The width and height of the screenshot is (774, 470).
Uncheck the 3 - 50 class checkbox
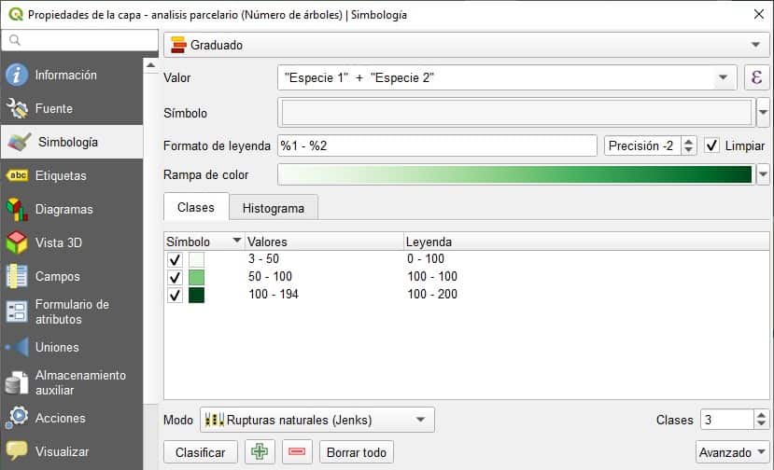[x=175, y=260]
